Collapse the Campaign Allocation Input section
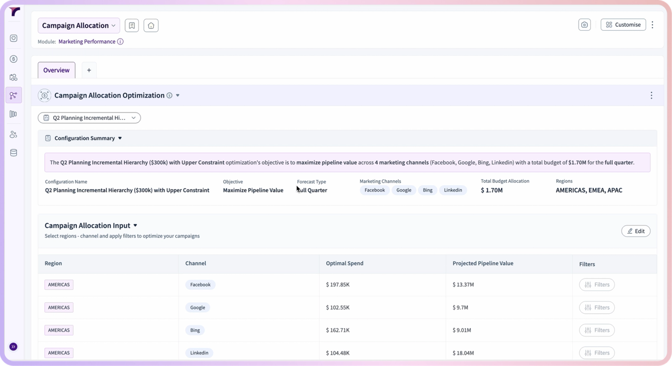Screen dimensions: 672x366 pos(135,226)
